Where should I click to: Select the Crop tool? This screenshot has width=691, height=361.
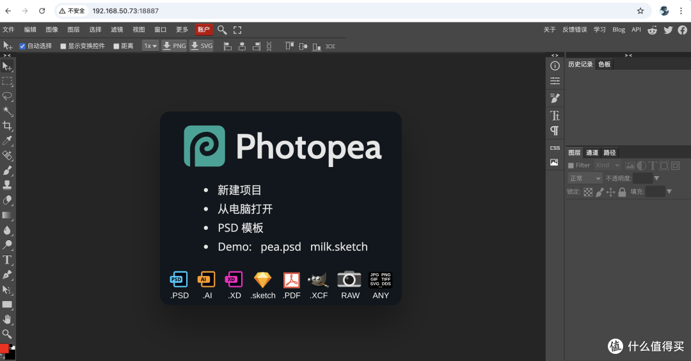pos(7,125)
